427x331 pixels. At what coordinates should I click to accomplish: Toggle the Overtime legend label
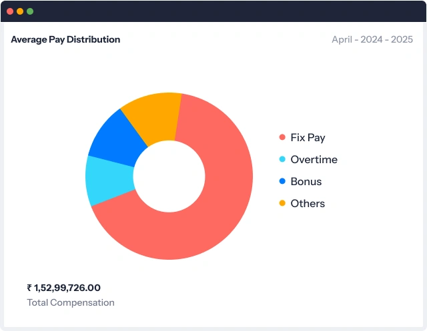pos(314,160)
